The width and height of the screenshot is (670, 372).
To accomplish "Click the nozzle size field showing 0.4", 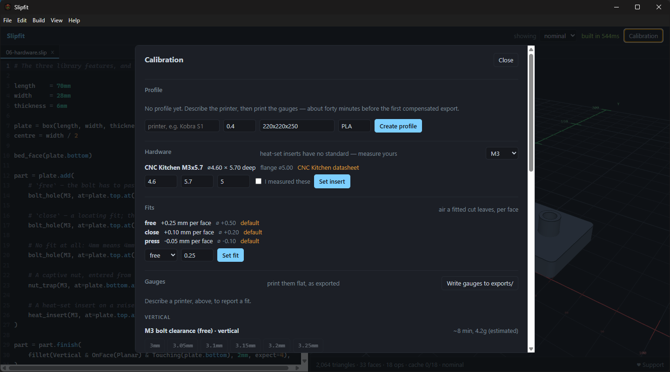I will pyautogui.click(x=240, y=126).
